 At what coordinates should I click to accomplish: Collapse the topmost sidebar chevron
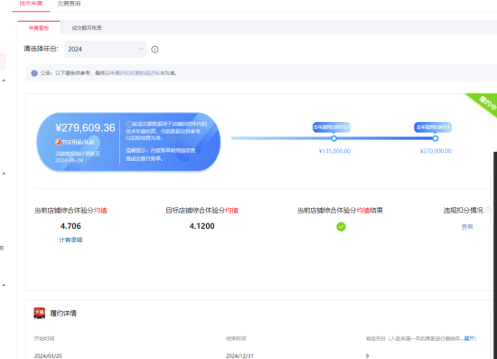coord(4,80)
